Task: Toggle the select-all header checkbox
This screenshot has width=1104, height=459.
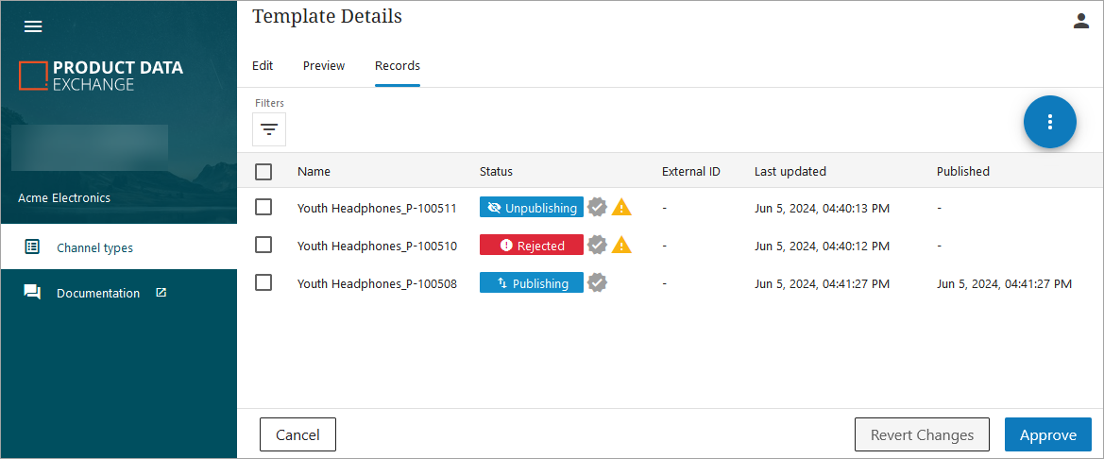Action: (263, 172)
